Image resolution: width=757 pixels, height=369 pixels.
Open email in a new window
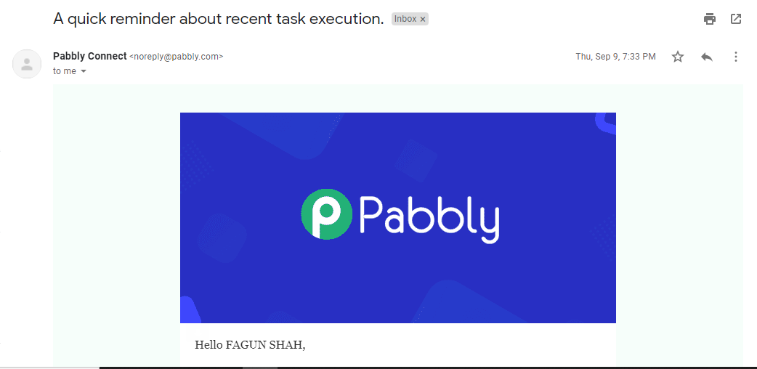tap(735, 20)
